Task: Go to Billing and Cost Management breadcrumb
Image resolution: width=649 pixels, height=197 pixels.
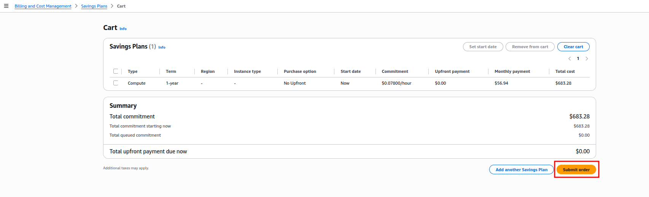Action: click(43, 6)
